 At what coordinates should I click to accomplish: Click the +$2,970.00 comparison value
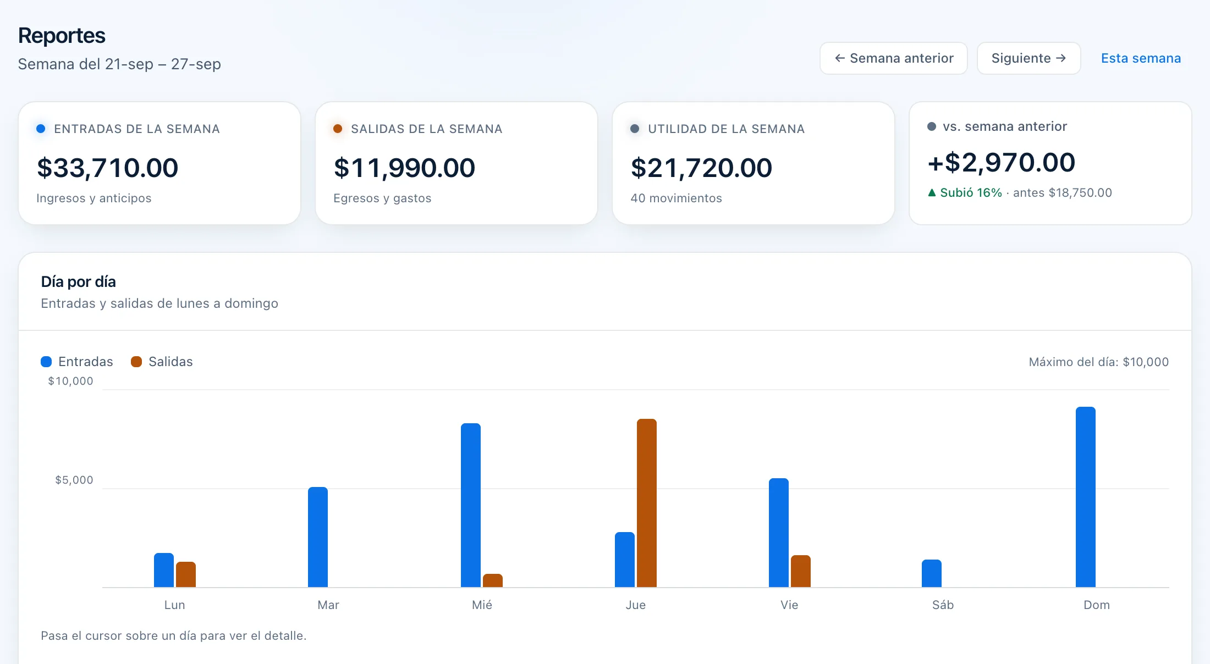1001,163
